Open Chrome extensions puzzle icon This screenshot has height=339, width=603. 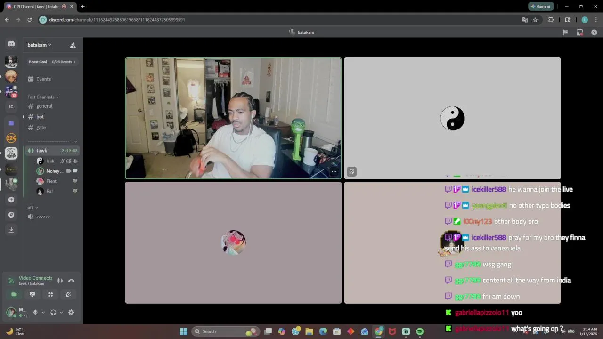click(x=551, y=20)
